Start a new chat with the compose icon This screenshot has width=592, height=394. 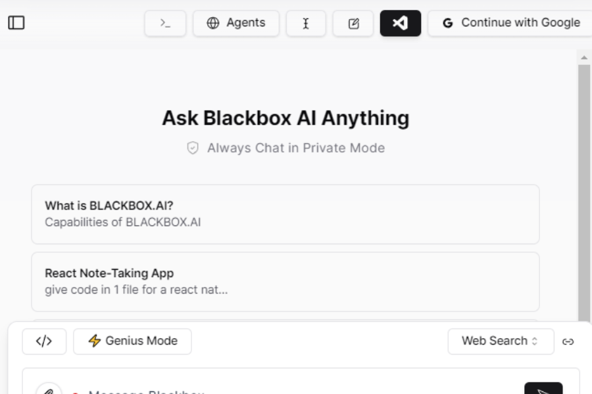tap(353, 22)
